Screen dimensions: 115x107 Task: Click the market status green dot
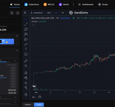pyautogui.click(x=74, y=18)
